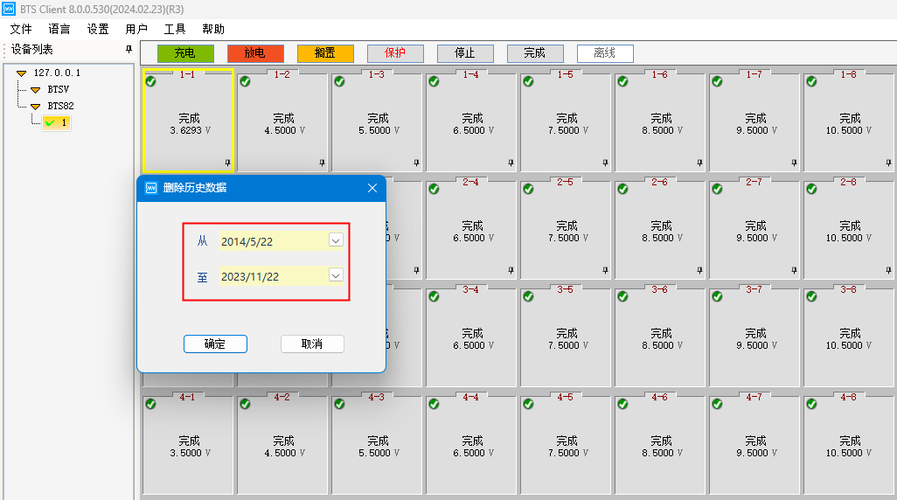This screenshot has width=897, height=500.
Task: Click the 设备列表 panel title
Action: (x=32, y=50)
